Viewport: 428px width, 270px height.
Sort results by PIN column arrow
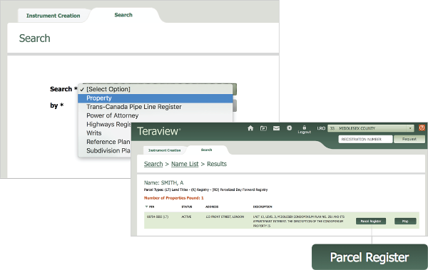(x=146, y=207)
